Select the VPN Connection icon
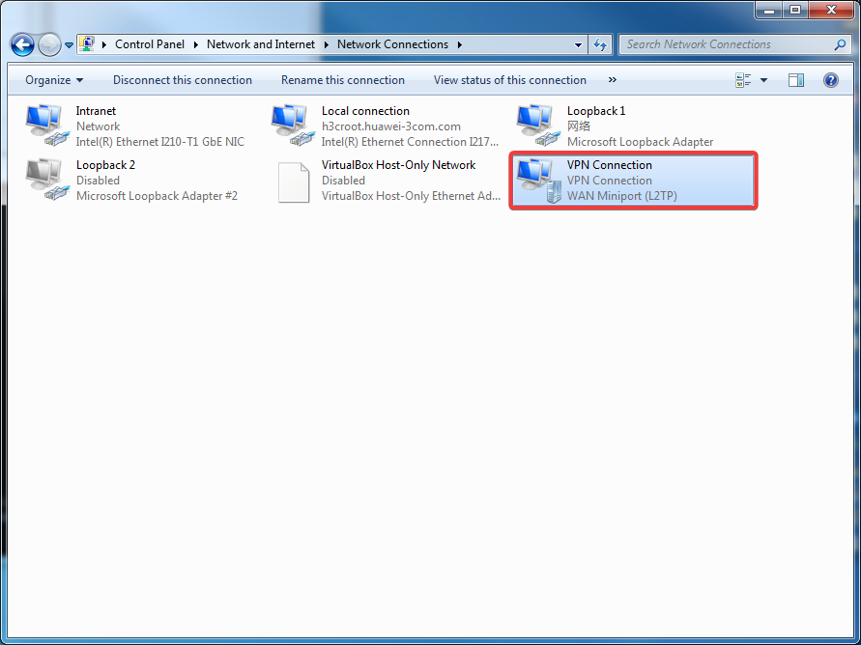Screen dimensions: 861x645 (539, 181)
